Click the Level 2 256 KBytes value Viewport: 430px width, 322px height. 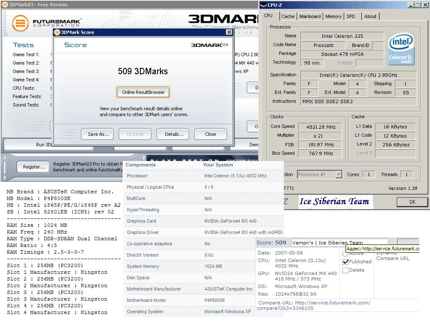[x=395, y=145]
